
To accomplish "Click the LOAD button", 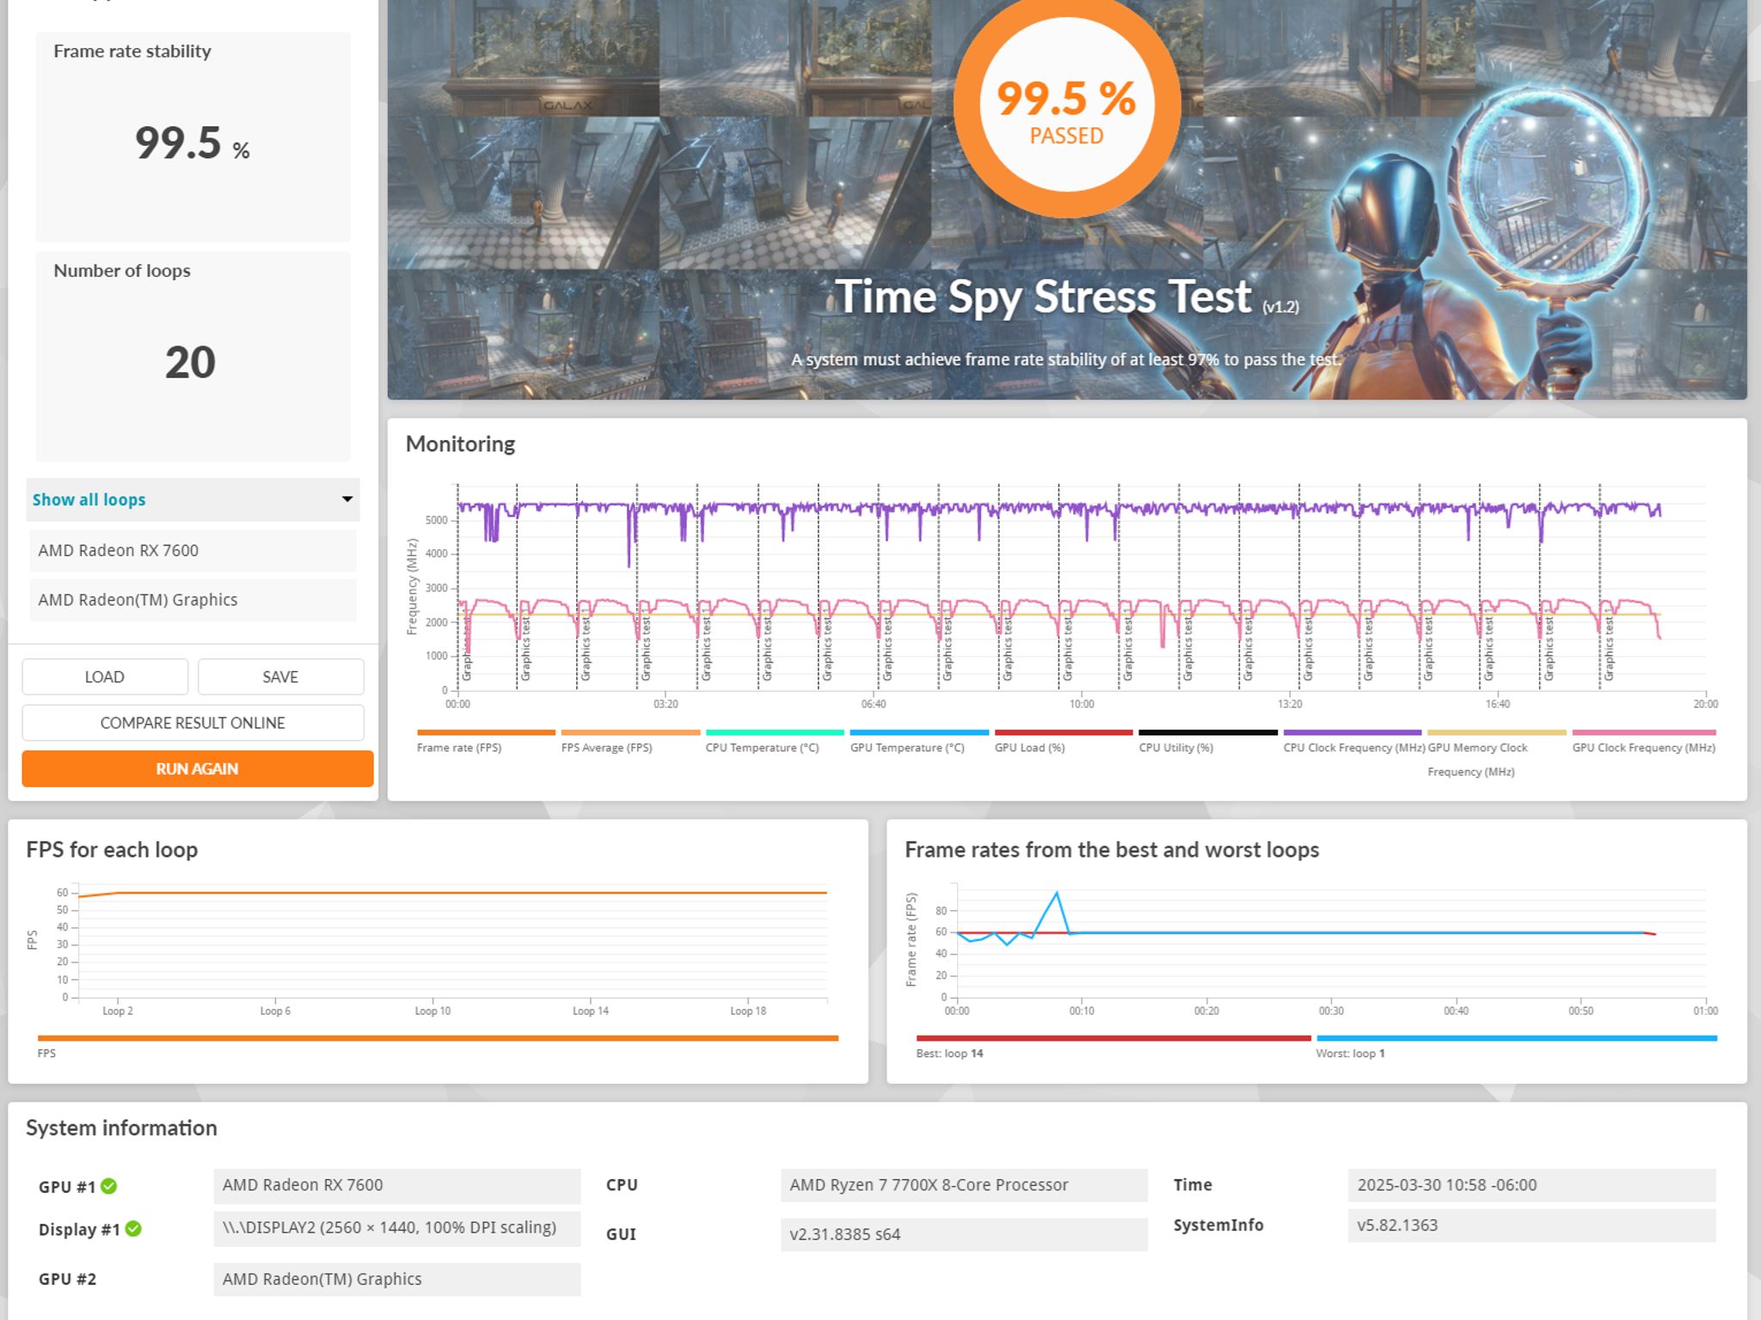I will (105, 676).
